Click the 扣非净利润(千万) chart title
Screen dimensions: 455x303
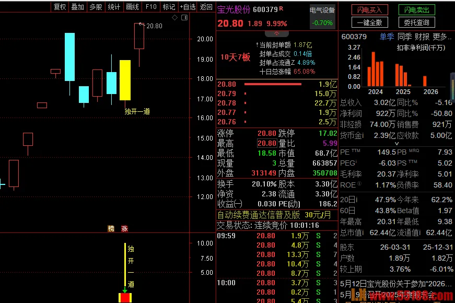pyautogui.click(x=421, y=48)
